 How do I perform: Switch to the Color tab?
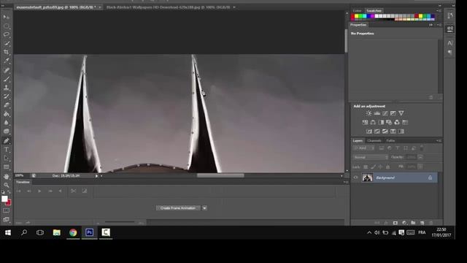357,11
